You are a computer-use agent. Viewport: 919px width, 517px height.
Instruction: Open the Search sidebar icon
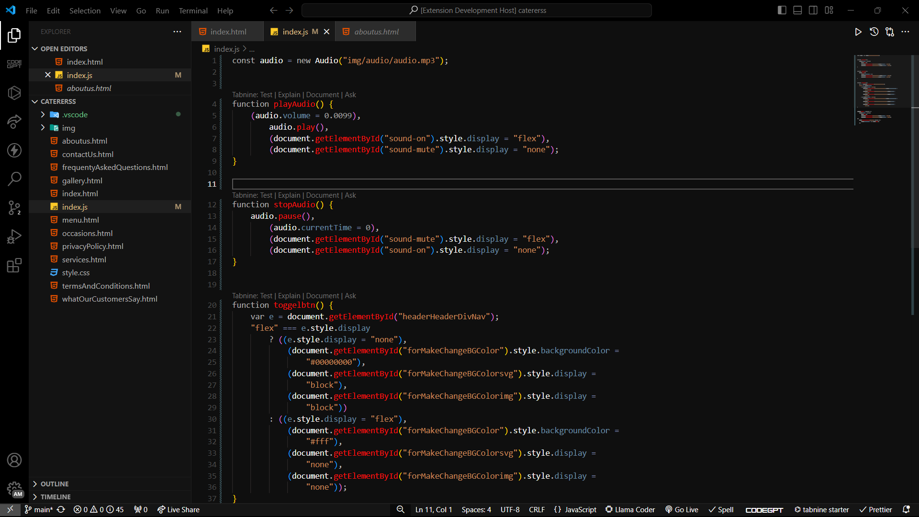(x=14, y=179)
